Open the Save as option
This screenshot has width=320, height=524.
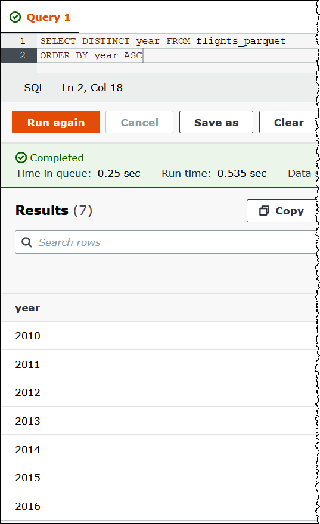click(x=216, y=122)
